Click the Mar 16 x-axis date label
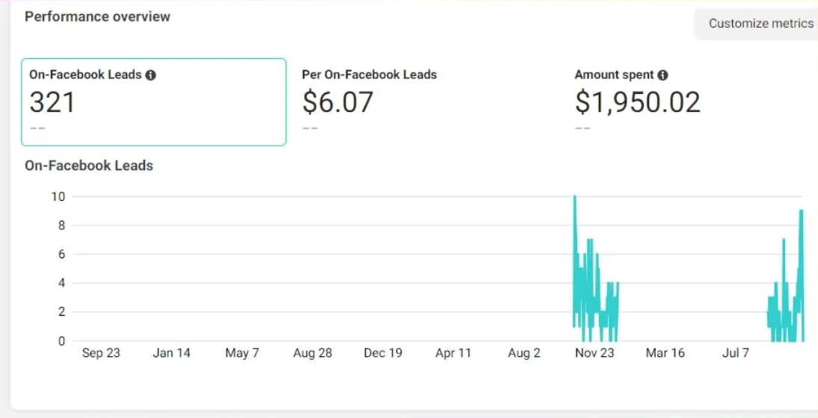 [x=665, y=353]
